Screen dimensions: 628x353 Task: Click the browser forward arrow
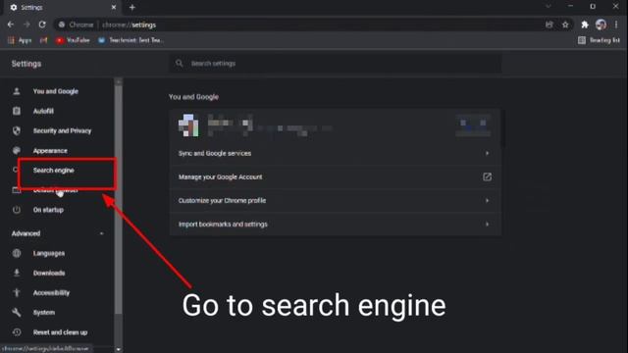click(26, 25)
